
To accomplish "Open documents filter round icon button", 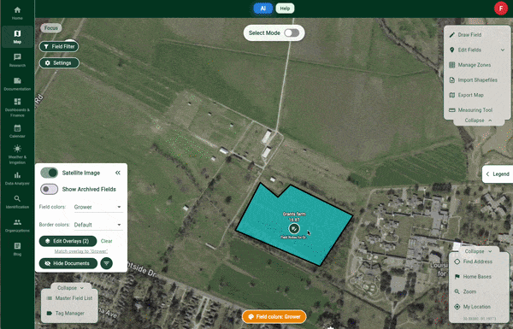I will point(107,263).
